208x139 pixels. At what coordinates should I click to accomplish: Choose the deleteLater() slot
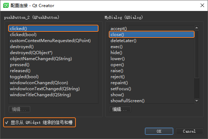click(x=152, y=41)
